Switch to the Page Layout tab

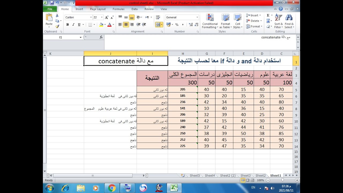point(98,9)
